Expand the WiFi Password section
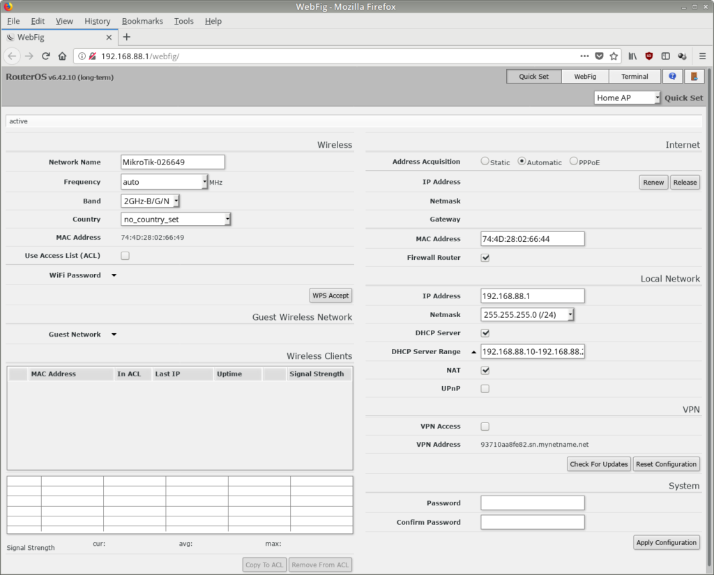714x575 pixels. 114,275
